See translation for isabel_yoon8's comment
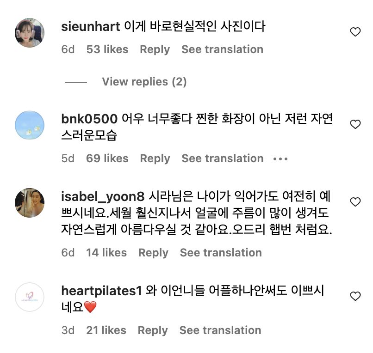Screen dimensions: 373x353 221,253
